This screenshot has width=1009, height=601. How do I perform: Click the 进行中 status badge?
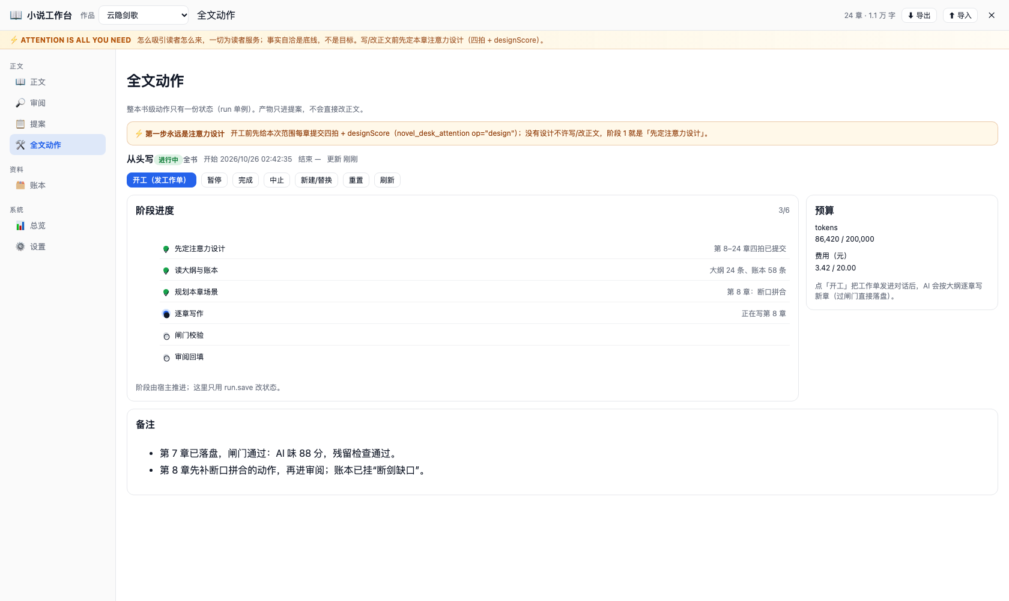click(168, 160)
